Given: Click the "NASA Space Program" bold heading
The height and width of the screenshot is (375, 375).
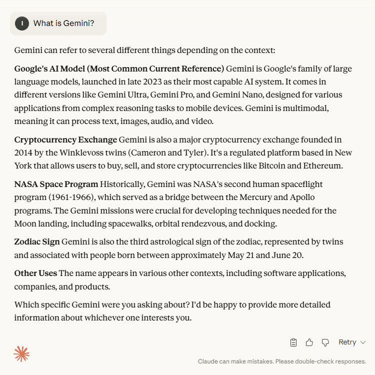Looking at the screenshot, I should [x=56, y=184].
